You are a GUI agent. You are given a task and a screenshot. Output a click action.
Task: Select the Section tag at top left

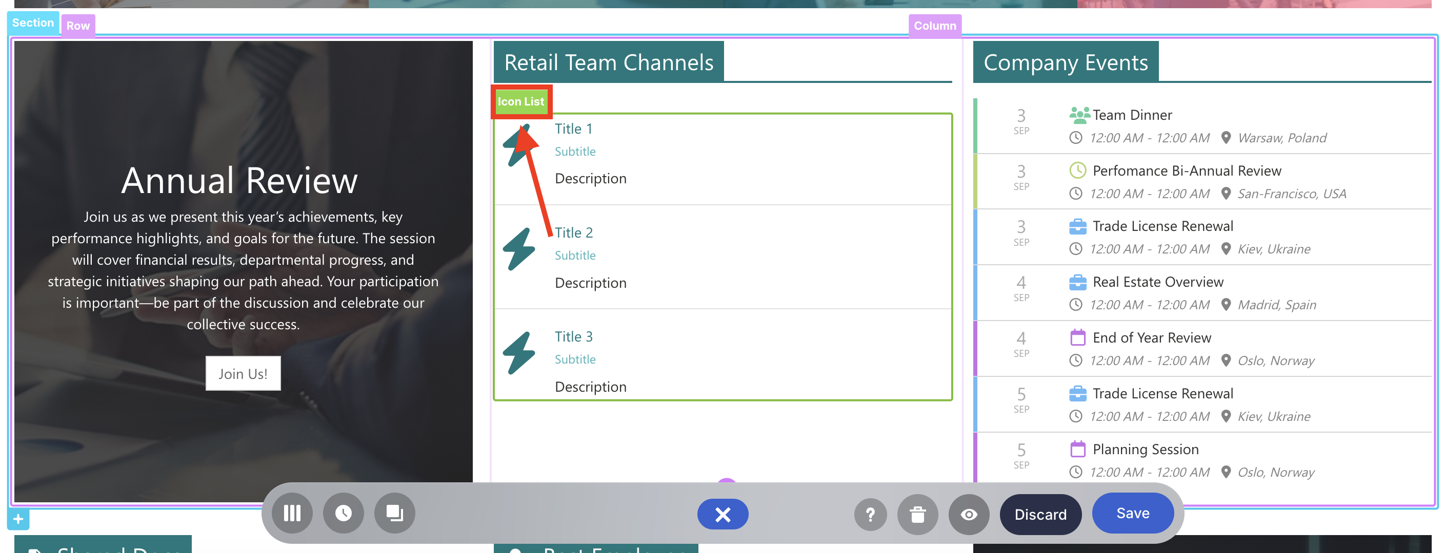pyautogui.click(x=32, y=23)
